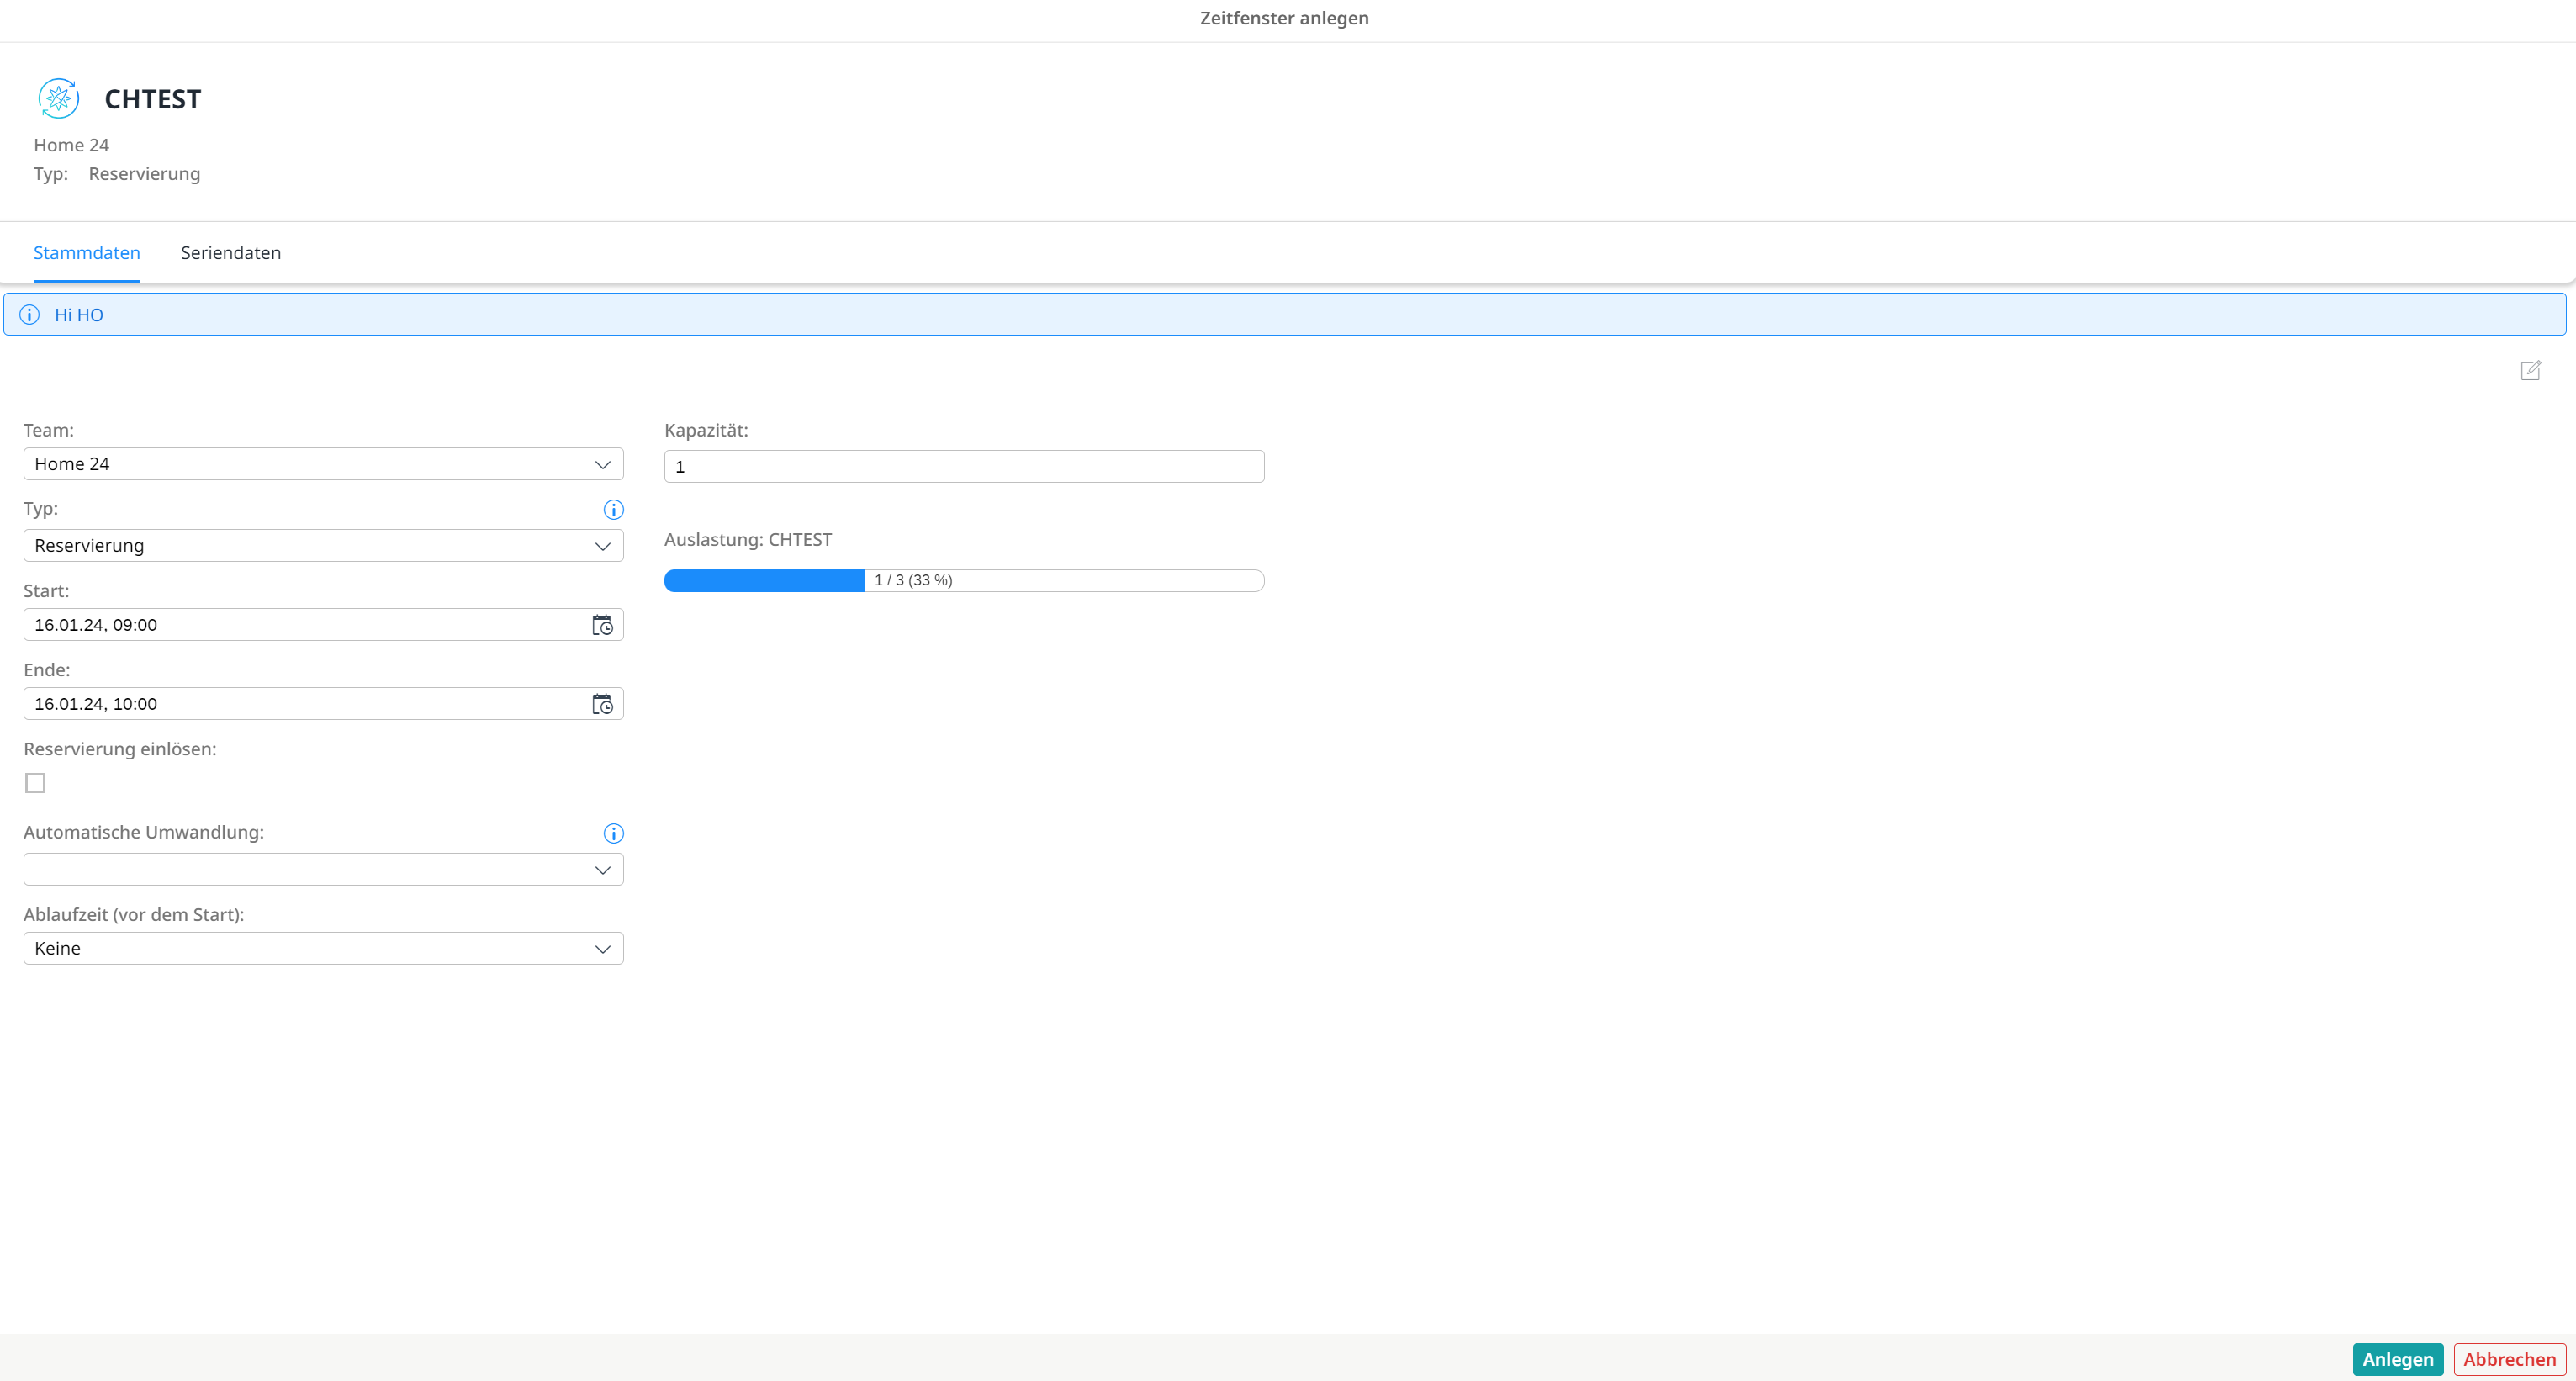2576x1381 pixels.
Task: Open the Start date calendar picker
Action: coord(602,625)
